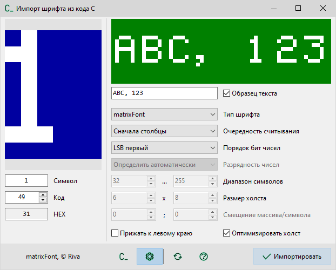This screenshot has width=336, height=270.
Task: Open the C code source view icon
Action: (x=123, y=256)
